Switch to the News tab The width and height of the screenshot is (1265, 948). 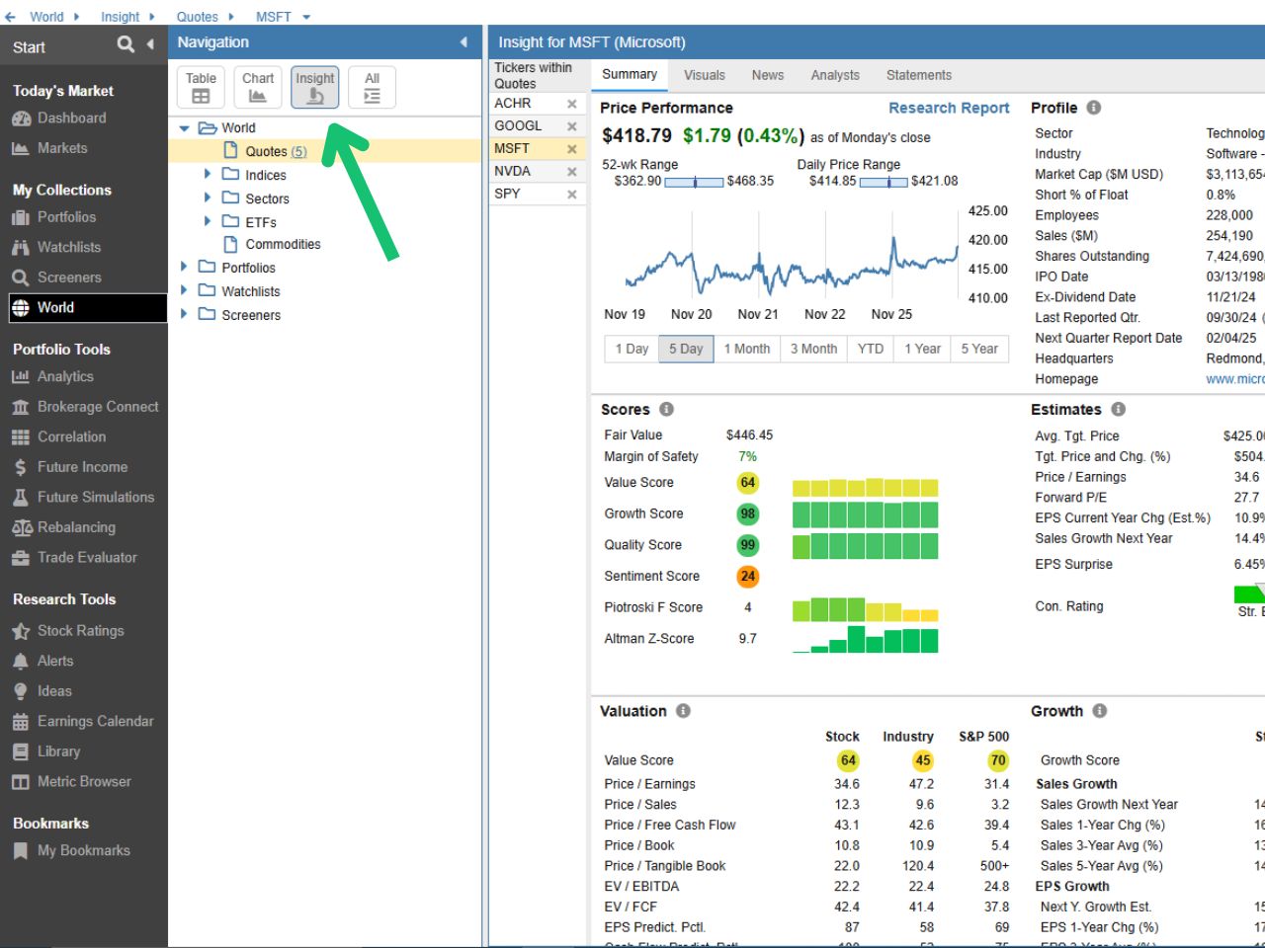(768, 75)
